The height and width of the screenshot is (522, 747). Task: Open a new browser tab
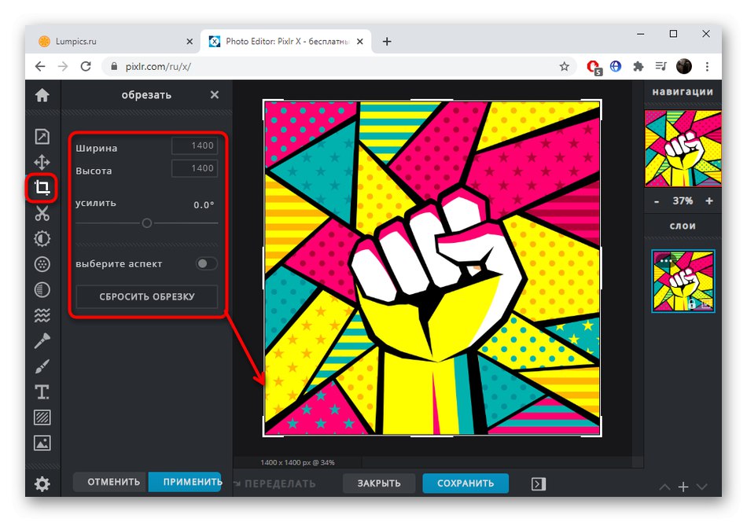pos(387,42)
